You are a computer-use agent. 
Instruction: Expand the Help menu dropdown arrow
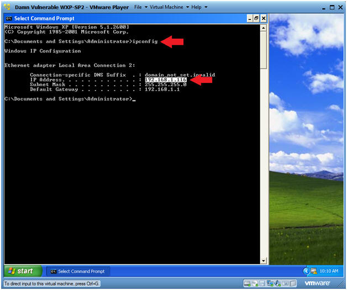206,7
